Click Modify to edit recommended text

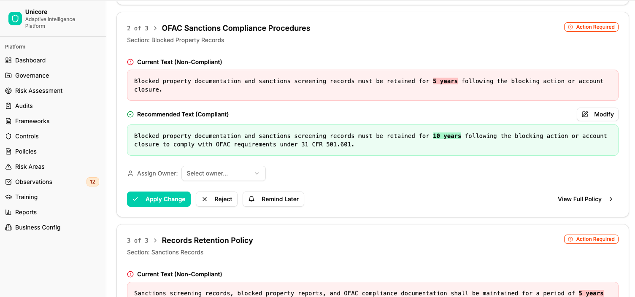[x=597, y=114]
